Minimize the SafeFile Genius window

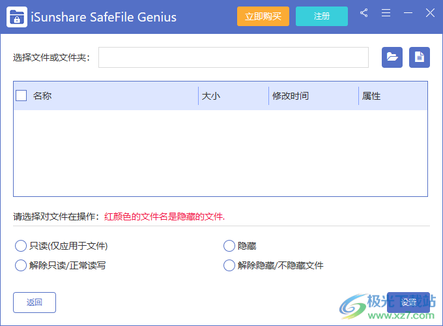click(x=408, y=13)
